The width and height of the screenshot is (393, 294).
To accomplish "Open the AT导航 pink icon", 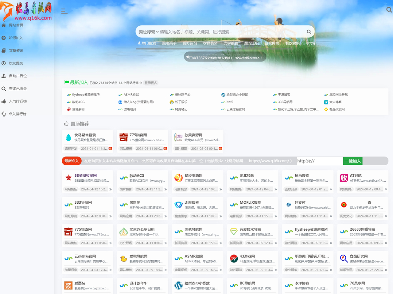I will click(x=344, y=178).
